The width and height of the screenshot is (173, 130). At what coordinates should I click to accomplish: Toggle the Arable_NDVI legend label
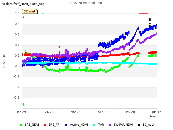click(x=79, y=125)
